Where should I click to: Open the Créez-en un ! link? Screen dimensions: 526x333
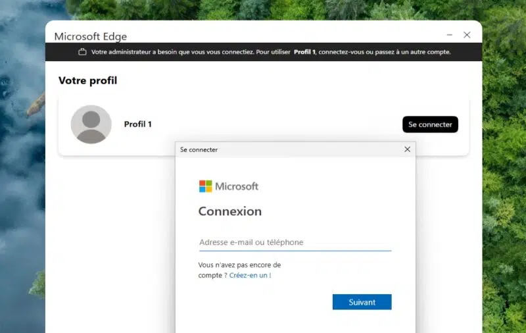click(x=250, y=275)
